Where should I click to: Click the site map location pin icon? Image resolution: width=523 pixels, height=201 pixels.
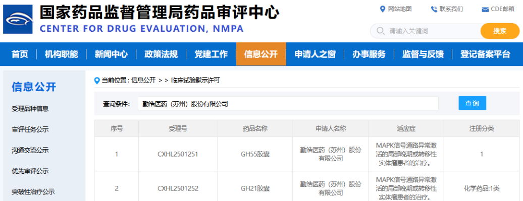383,9
